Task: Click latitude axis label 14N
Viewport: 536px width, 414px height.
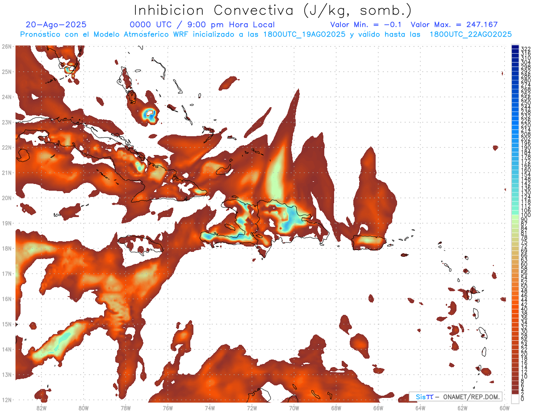Action: [x=7, y=349]
